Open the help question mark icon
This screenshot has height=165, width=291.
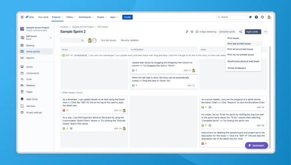[x=256, y=17]
